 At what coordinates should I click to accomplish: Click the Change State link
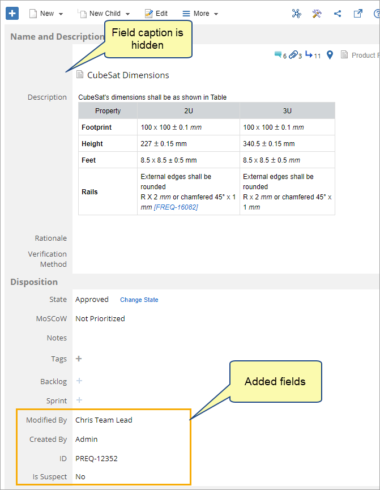tap(139, 300)
